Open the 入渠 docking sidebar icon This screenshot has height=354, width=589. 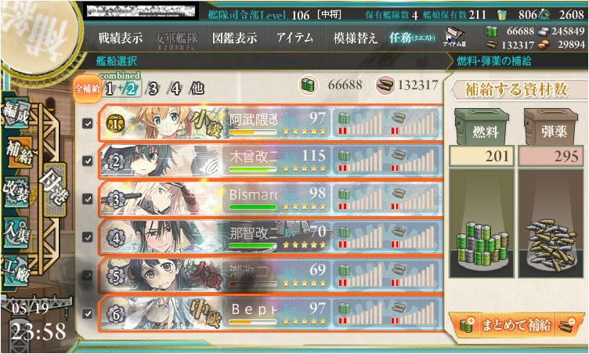pyautogui.click(x=16, y=232)
